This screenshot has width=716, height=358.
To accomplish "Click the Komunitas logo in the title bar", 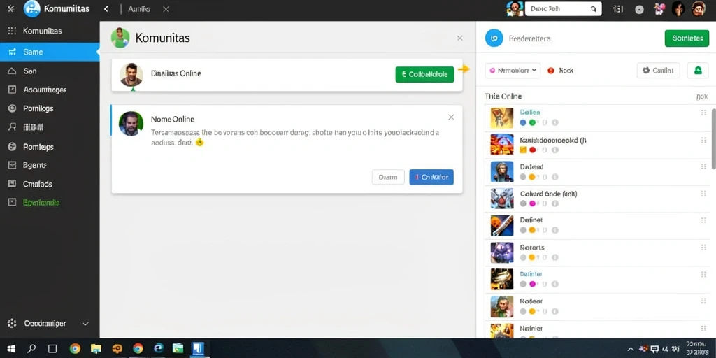I will [x=32, y=8].
